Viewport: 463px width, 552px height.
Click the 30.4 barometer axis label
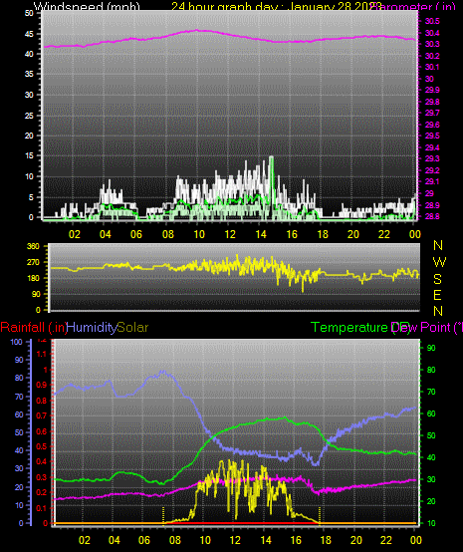tap(432, 33)
